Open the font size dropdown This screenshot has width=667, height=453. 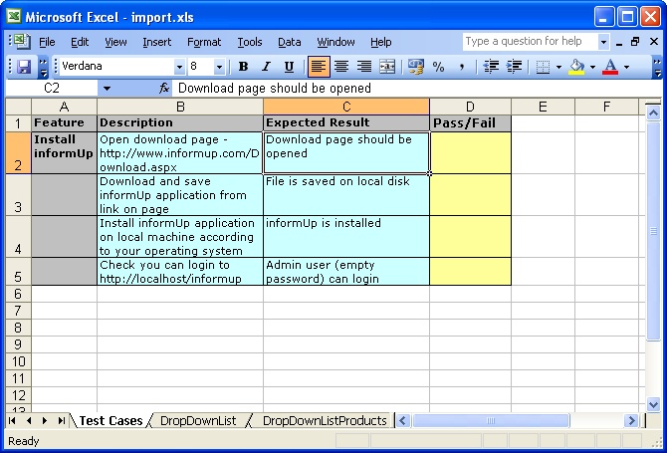coord(219,67)
